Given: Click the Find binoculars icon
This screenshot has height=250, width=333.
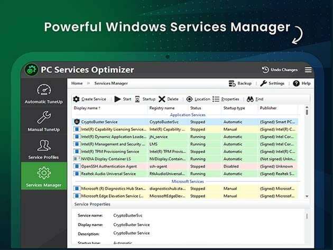Looking at the screenshot, I should point(250,99).
